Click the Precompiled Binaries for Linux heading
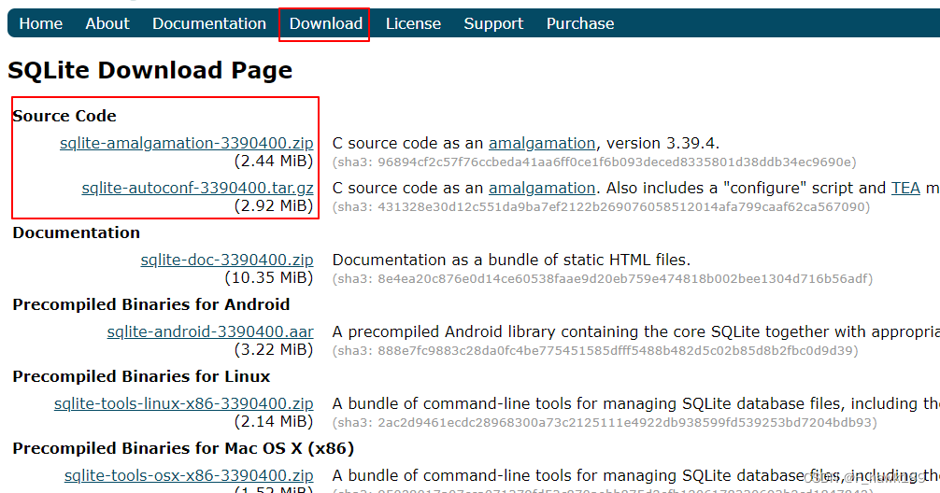Image resolution: width=940 pixels, height=493 pixels. pyautogui.click(x=141, y=376)
